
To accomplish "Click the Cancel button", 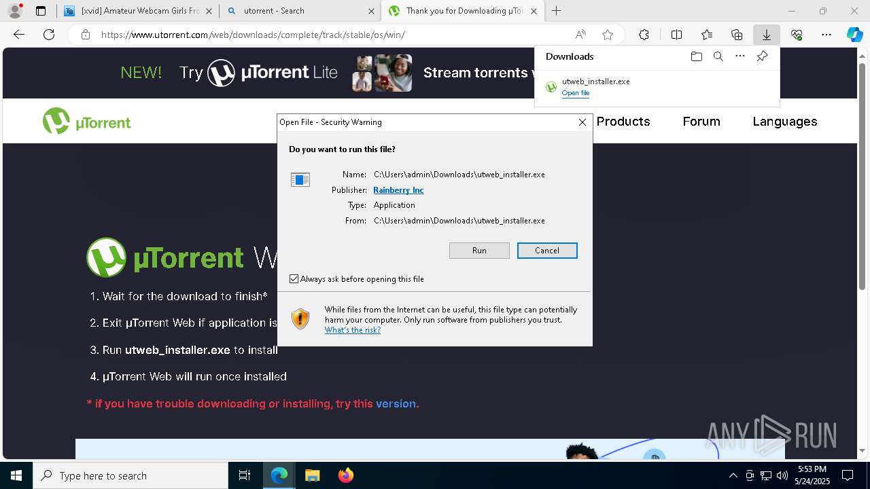I will pos(547,251).
